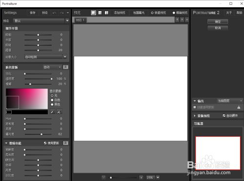This screenshot has width=244, height=181.
Task: Adjust the 阈值 threshold slider at 20
Action: [x=38, y=50]
